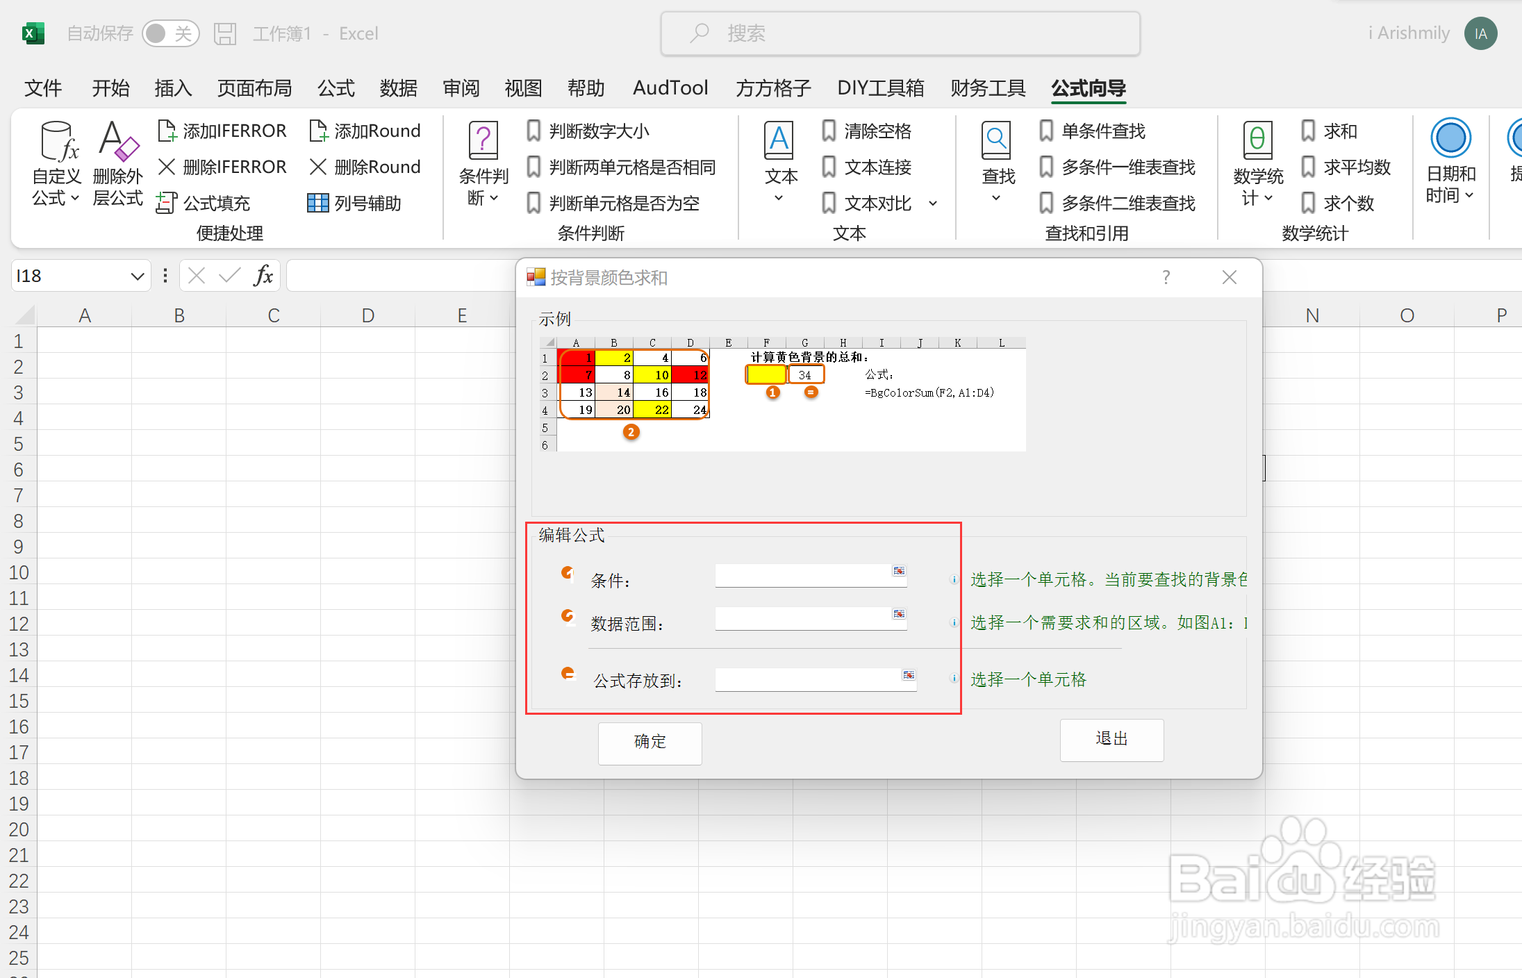Screen dimensions: 1522x978
Task: Click the 自定义公式 fx icon
Action: tap(58, 141)
